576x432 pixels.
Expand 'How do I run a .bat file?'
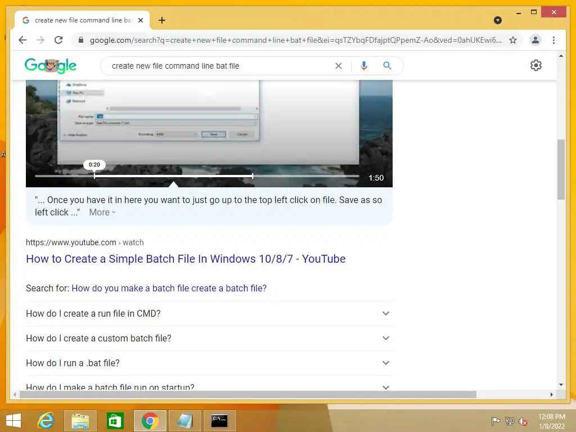(x=209, y=363)
